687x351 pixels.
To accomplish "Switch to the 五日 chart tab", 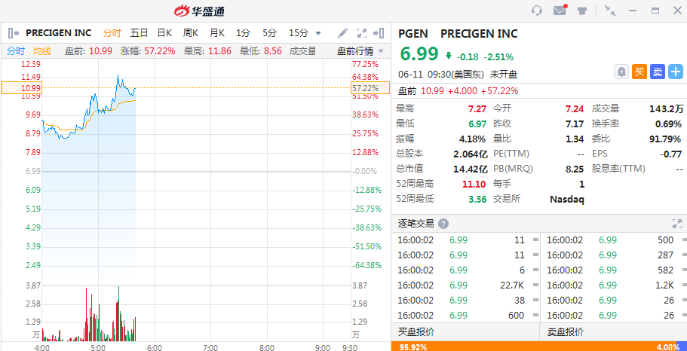I will 139,33.
